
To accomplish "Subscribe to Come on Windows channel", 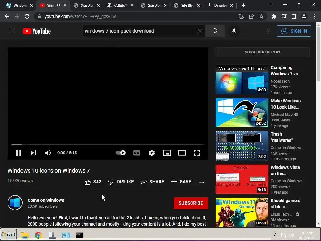I will tap(191, 203).
